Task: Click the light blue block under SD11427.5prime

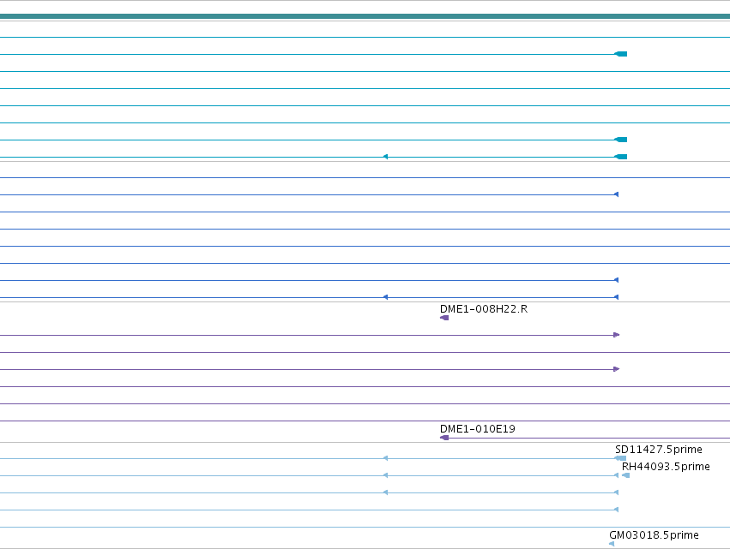Action: point(620,458)
